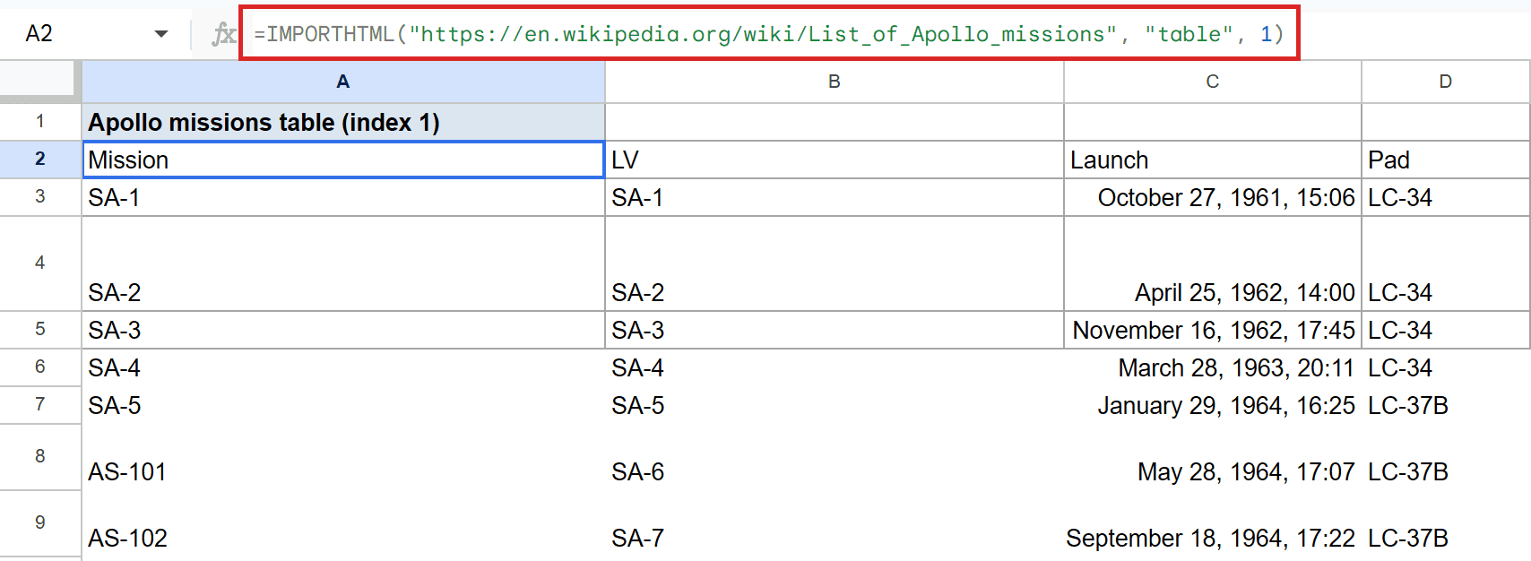Select row 5 header

point(40,329)
